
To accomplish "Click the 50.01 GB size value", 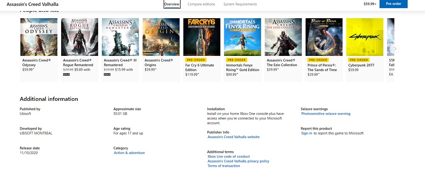I will pyautogui.click(x=120, y=114).
